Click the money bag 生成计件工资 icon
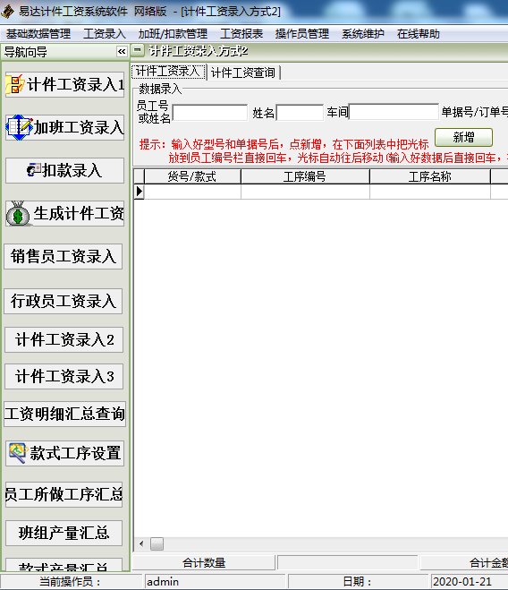Viewport: 508px width, 590px height. (x=18, y=213)
